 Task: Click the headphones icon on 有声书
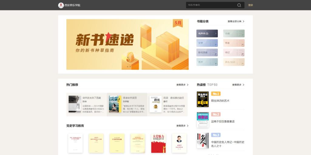tap(207, 34)
